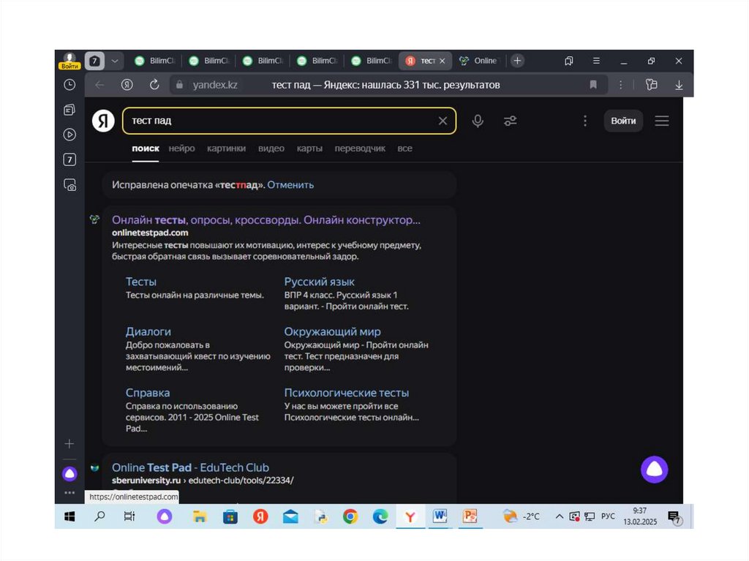The height and width of the screenshot is (561, 749).
Task: Open the sidebar collections icon below history
Action: [69, 110]
